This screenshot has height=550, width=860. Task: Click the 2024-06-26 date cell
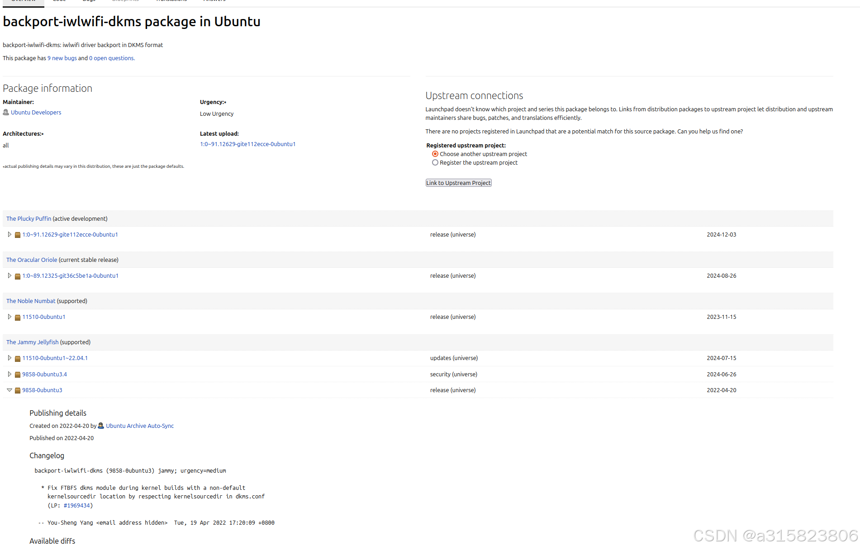click(x=721, y=374)
